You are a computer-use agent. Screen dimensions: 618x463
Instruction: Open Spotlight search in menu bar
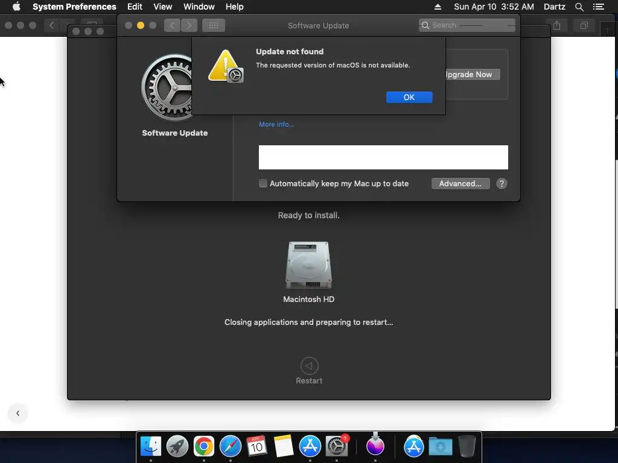point(579,7)
